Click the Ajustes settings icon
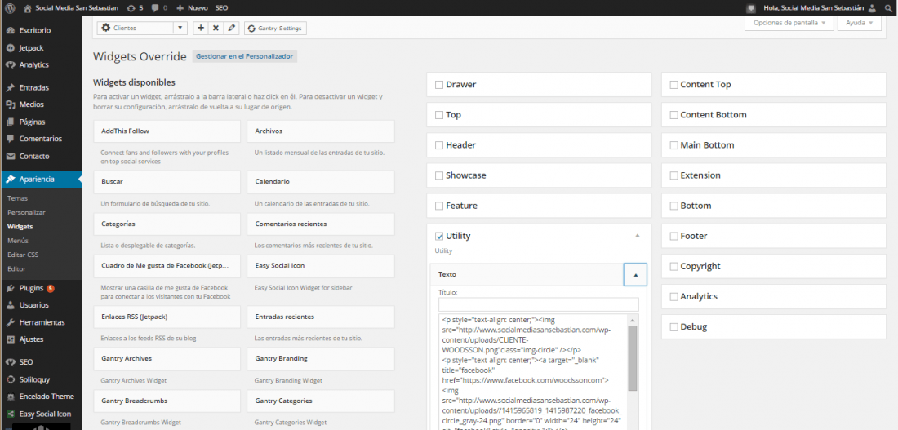The image size is (898, 430). [x=11, y=339]
